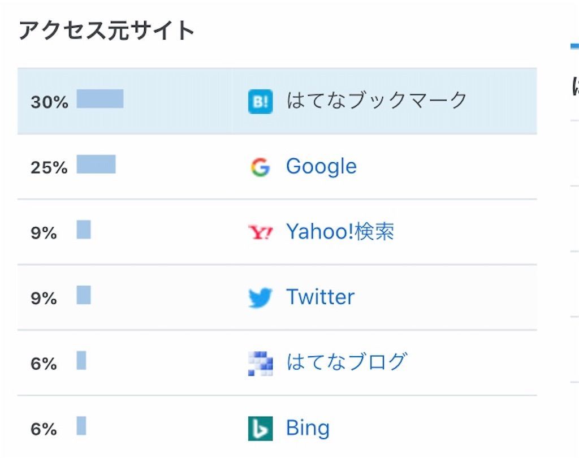Click the 6% label in はてなブログ row
The height and width of the screenshot is (458, 579).
coord(44,364)
